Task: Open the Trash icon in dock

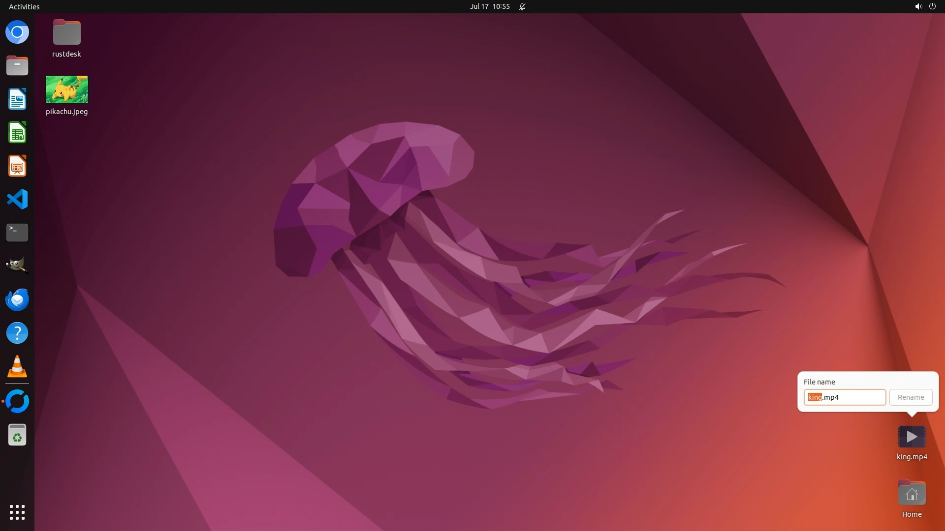Action: click(17, 435)
